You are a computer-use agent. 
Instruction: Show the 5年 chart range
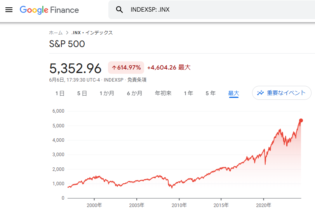click(211, 93)
